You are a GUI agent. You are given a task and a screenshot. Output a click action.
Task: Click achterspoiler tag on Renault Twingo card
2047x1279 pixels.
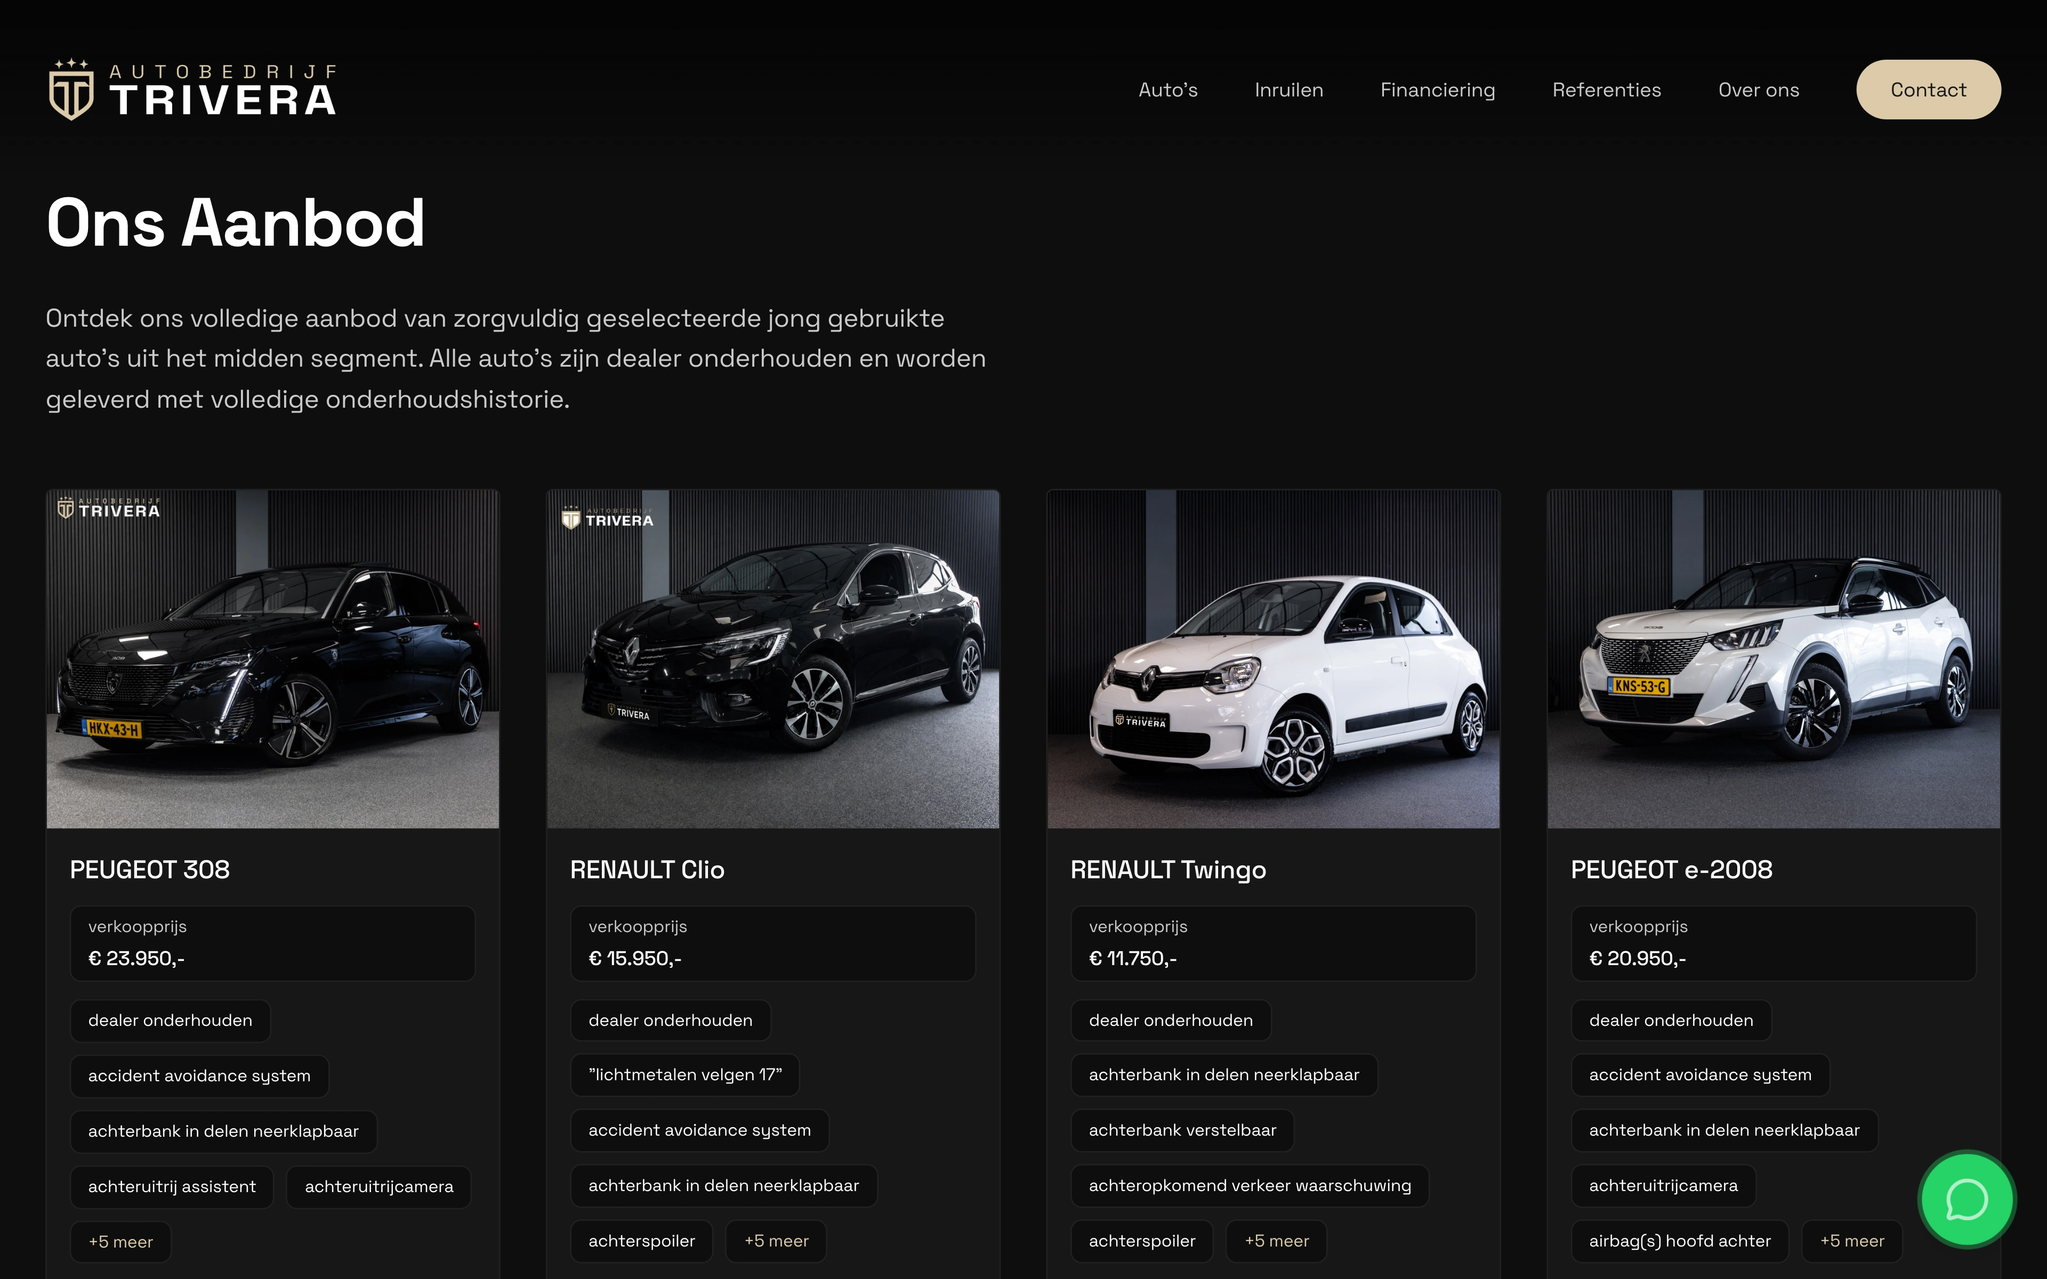pyautogui.click(x=1142, y=1241)
